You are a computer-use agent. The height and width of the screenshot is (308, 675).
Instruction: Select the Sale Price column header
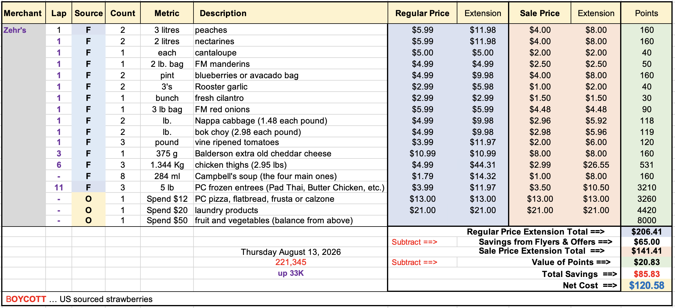(x=540, y=13)
